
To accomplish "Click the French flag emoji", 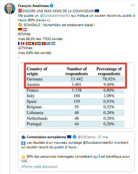I will coord(20,43).
